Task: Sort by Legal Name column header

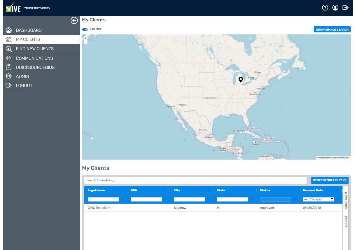Action: pyautogui.click(x=96, y=190)
